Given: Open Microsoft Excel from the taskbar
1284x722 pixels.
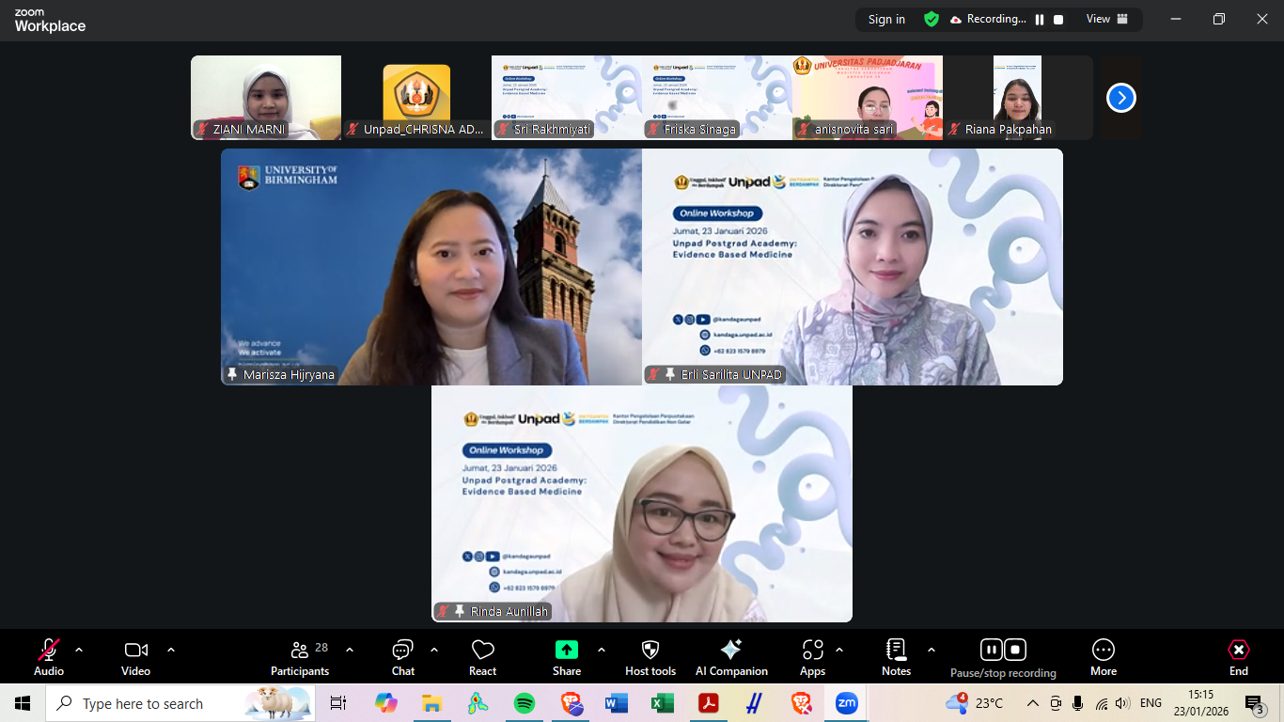Looking at the screenshot, I should pos(663,703).
